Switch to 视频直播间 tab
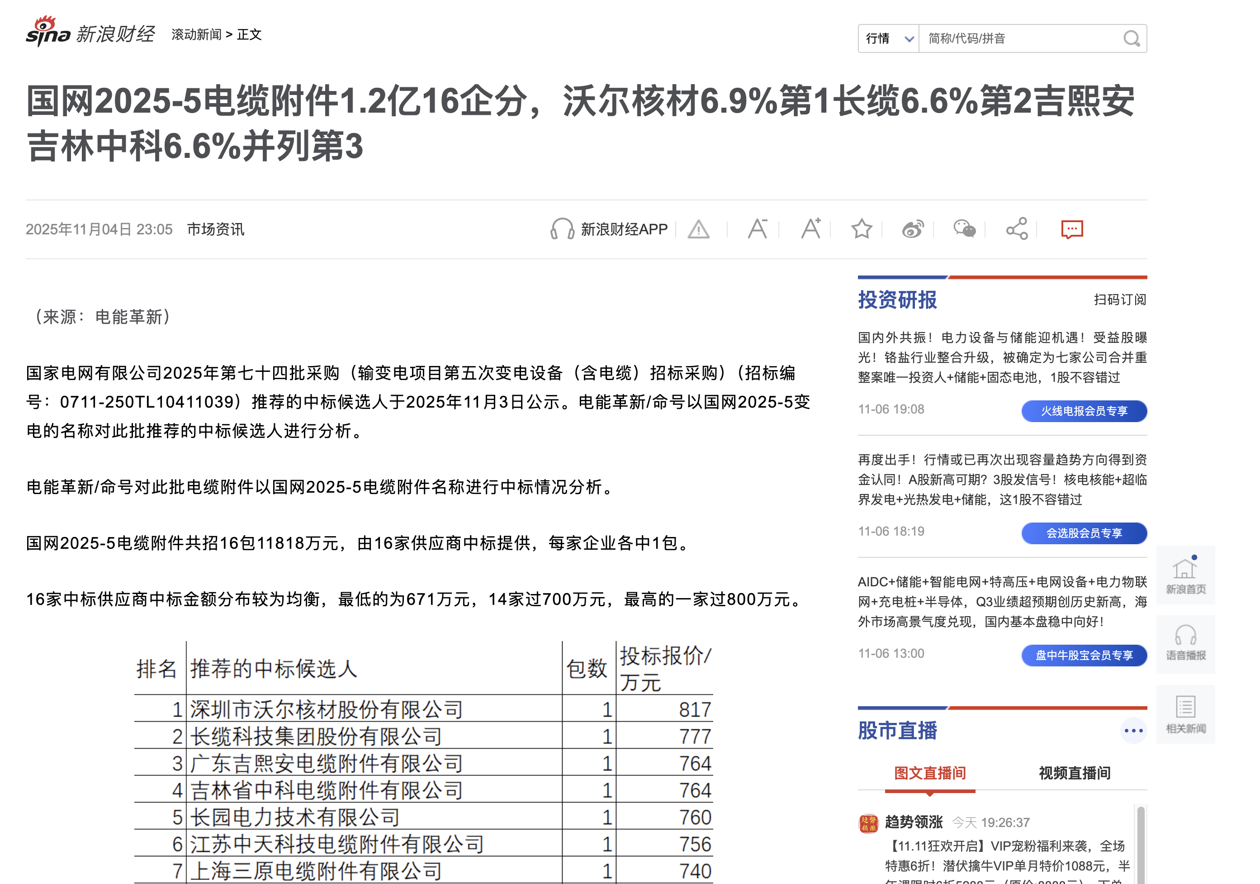 click(1074, 773)
